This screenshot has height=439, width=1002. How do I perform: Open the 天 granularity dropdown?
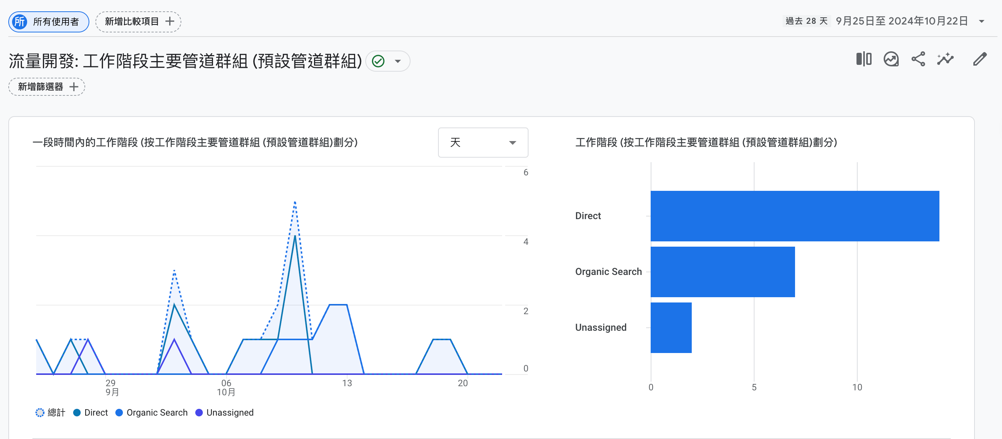[483, 143]
